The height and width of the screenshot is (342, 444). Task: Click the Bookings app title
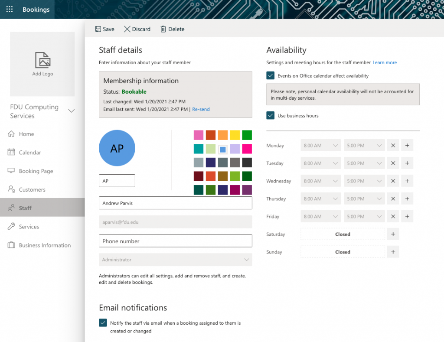pyautogui.click(x=36, y=10)
